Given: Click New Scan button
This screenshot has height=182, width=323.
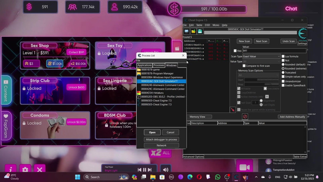Looking at the screenshot, I should 244,41.
